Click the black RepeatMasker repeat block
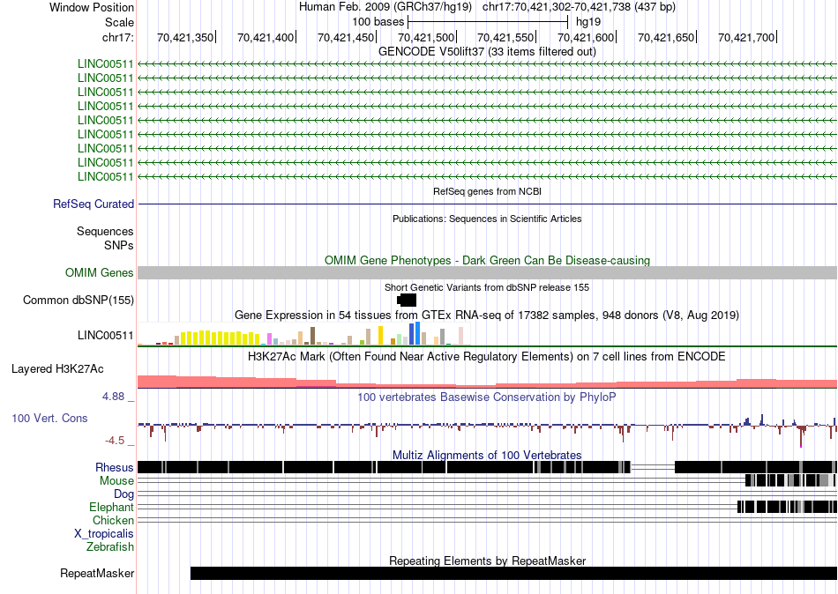 pos(513,573)
